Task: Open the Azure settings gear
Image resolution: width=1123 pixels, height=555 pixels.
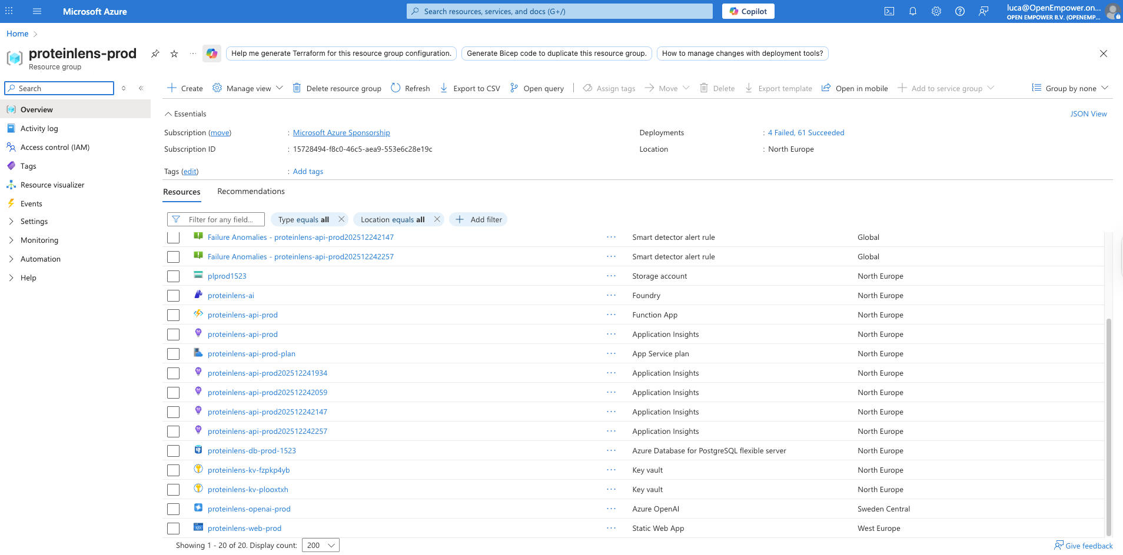Action: 936,11
